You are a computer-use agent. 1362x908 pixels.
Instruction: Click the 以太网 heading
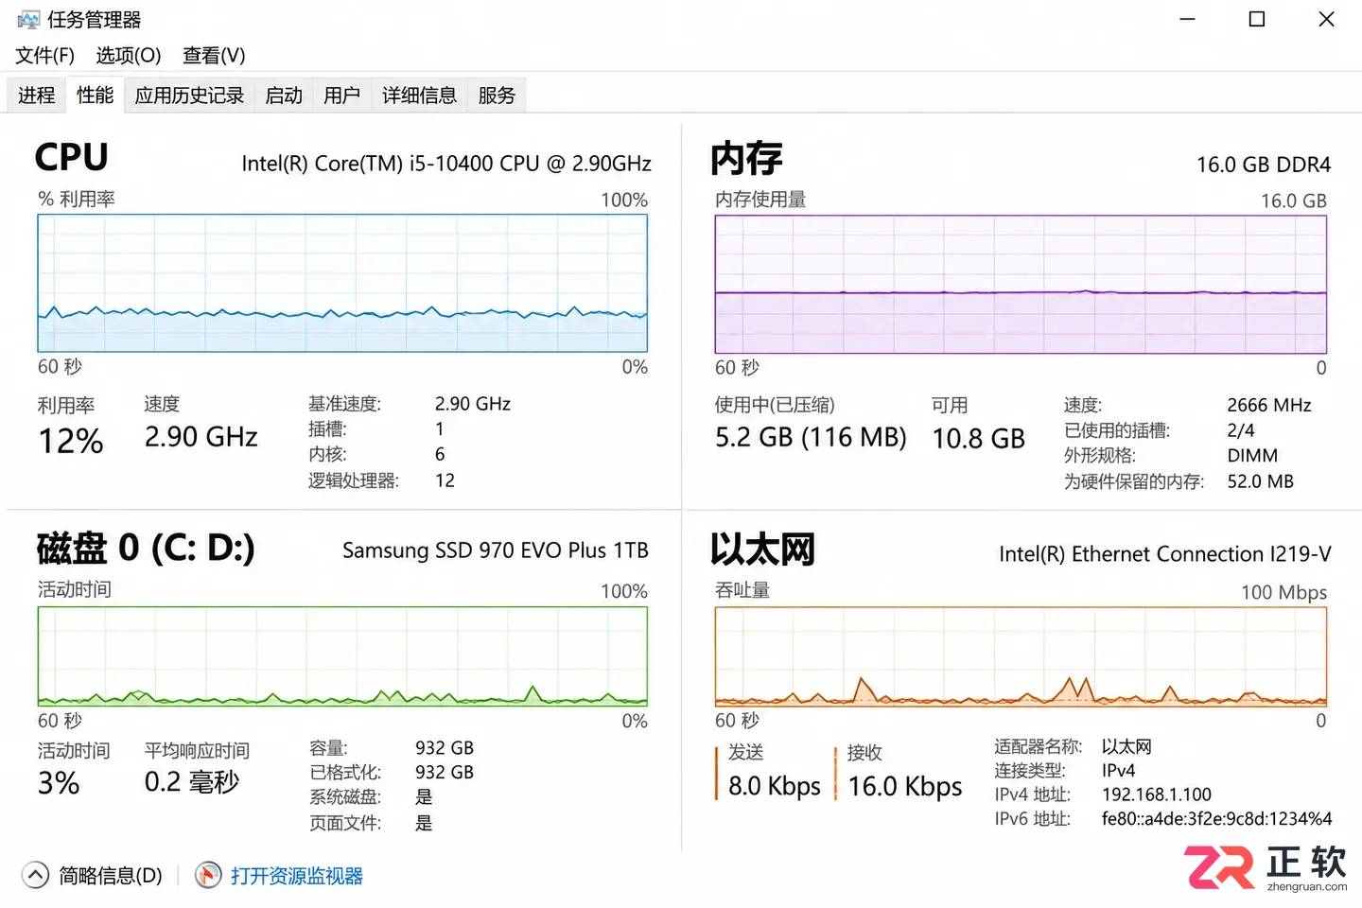click(762, 550)
